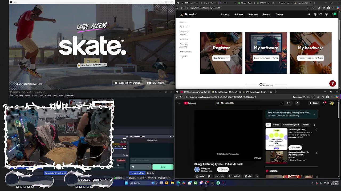
Task: Click Send button in Streamlabs chat
Action: pyautogui.click(x=163, y=167)
